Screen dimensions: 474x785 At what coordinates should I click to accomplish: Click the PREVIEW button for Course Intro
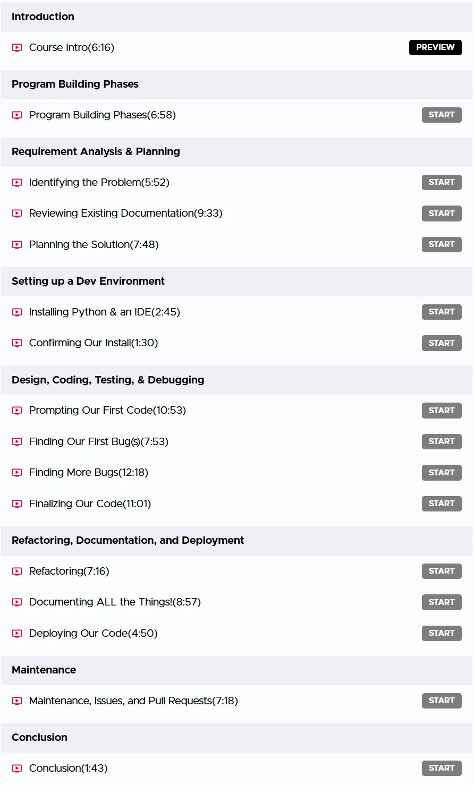point(435,47)
